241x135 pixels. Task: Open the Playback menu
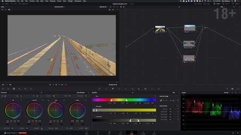(53, 1)
